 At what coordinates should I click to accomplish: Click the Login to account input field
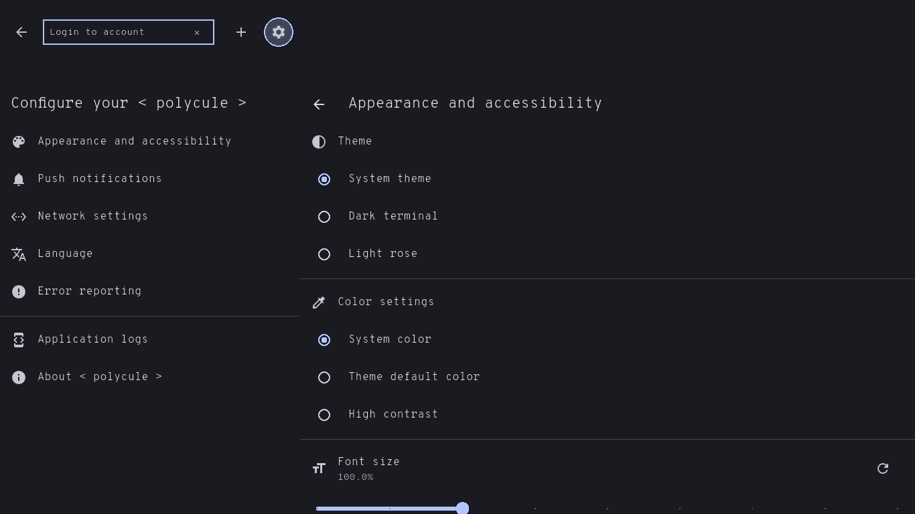click(117, 32)
